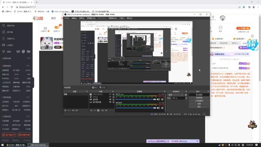Click the PC client orange button
This screenshot has height=147, width=261.
[243, 28]
